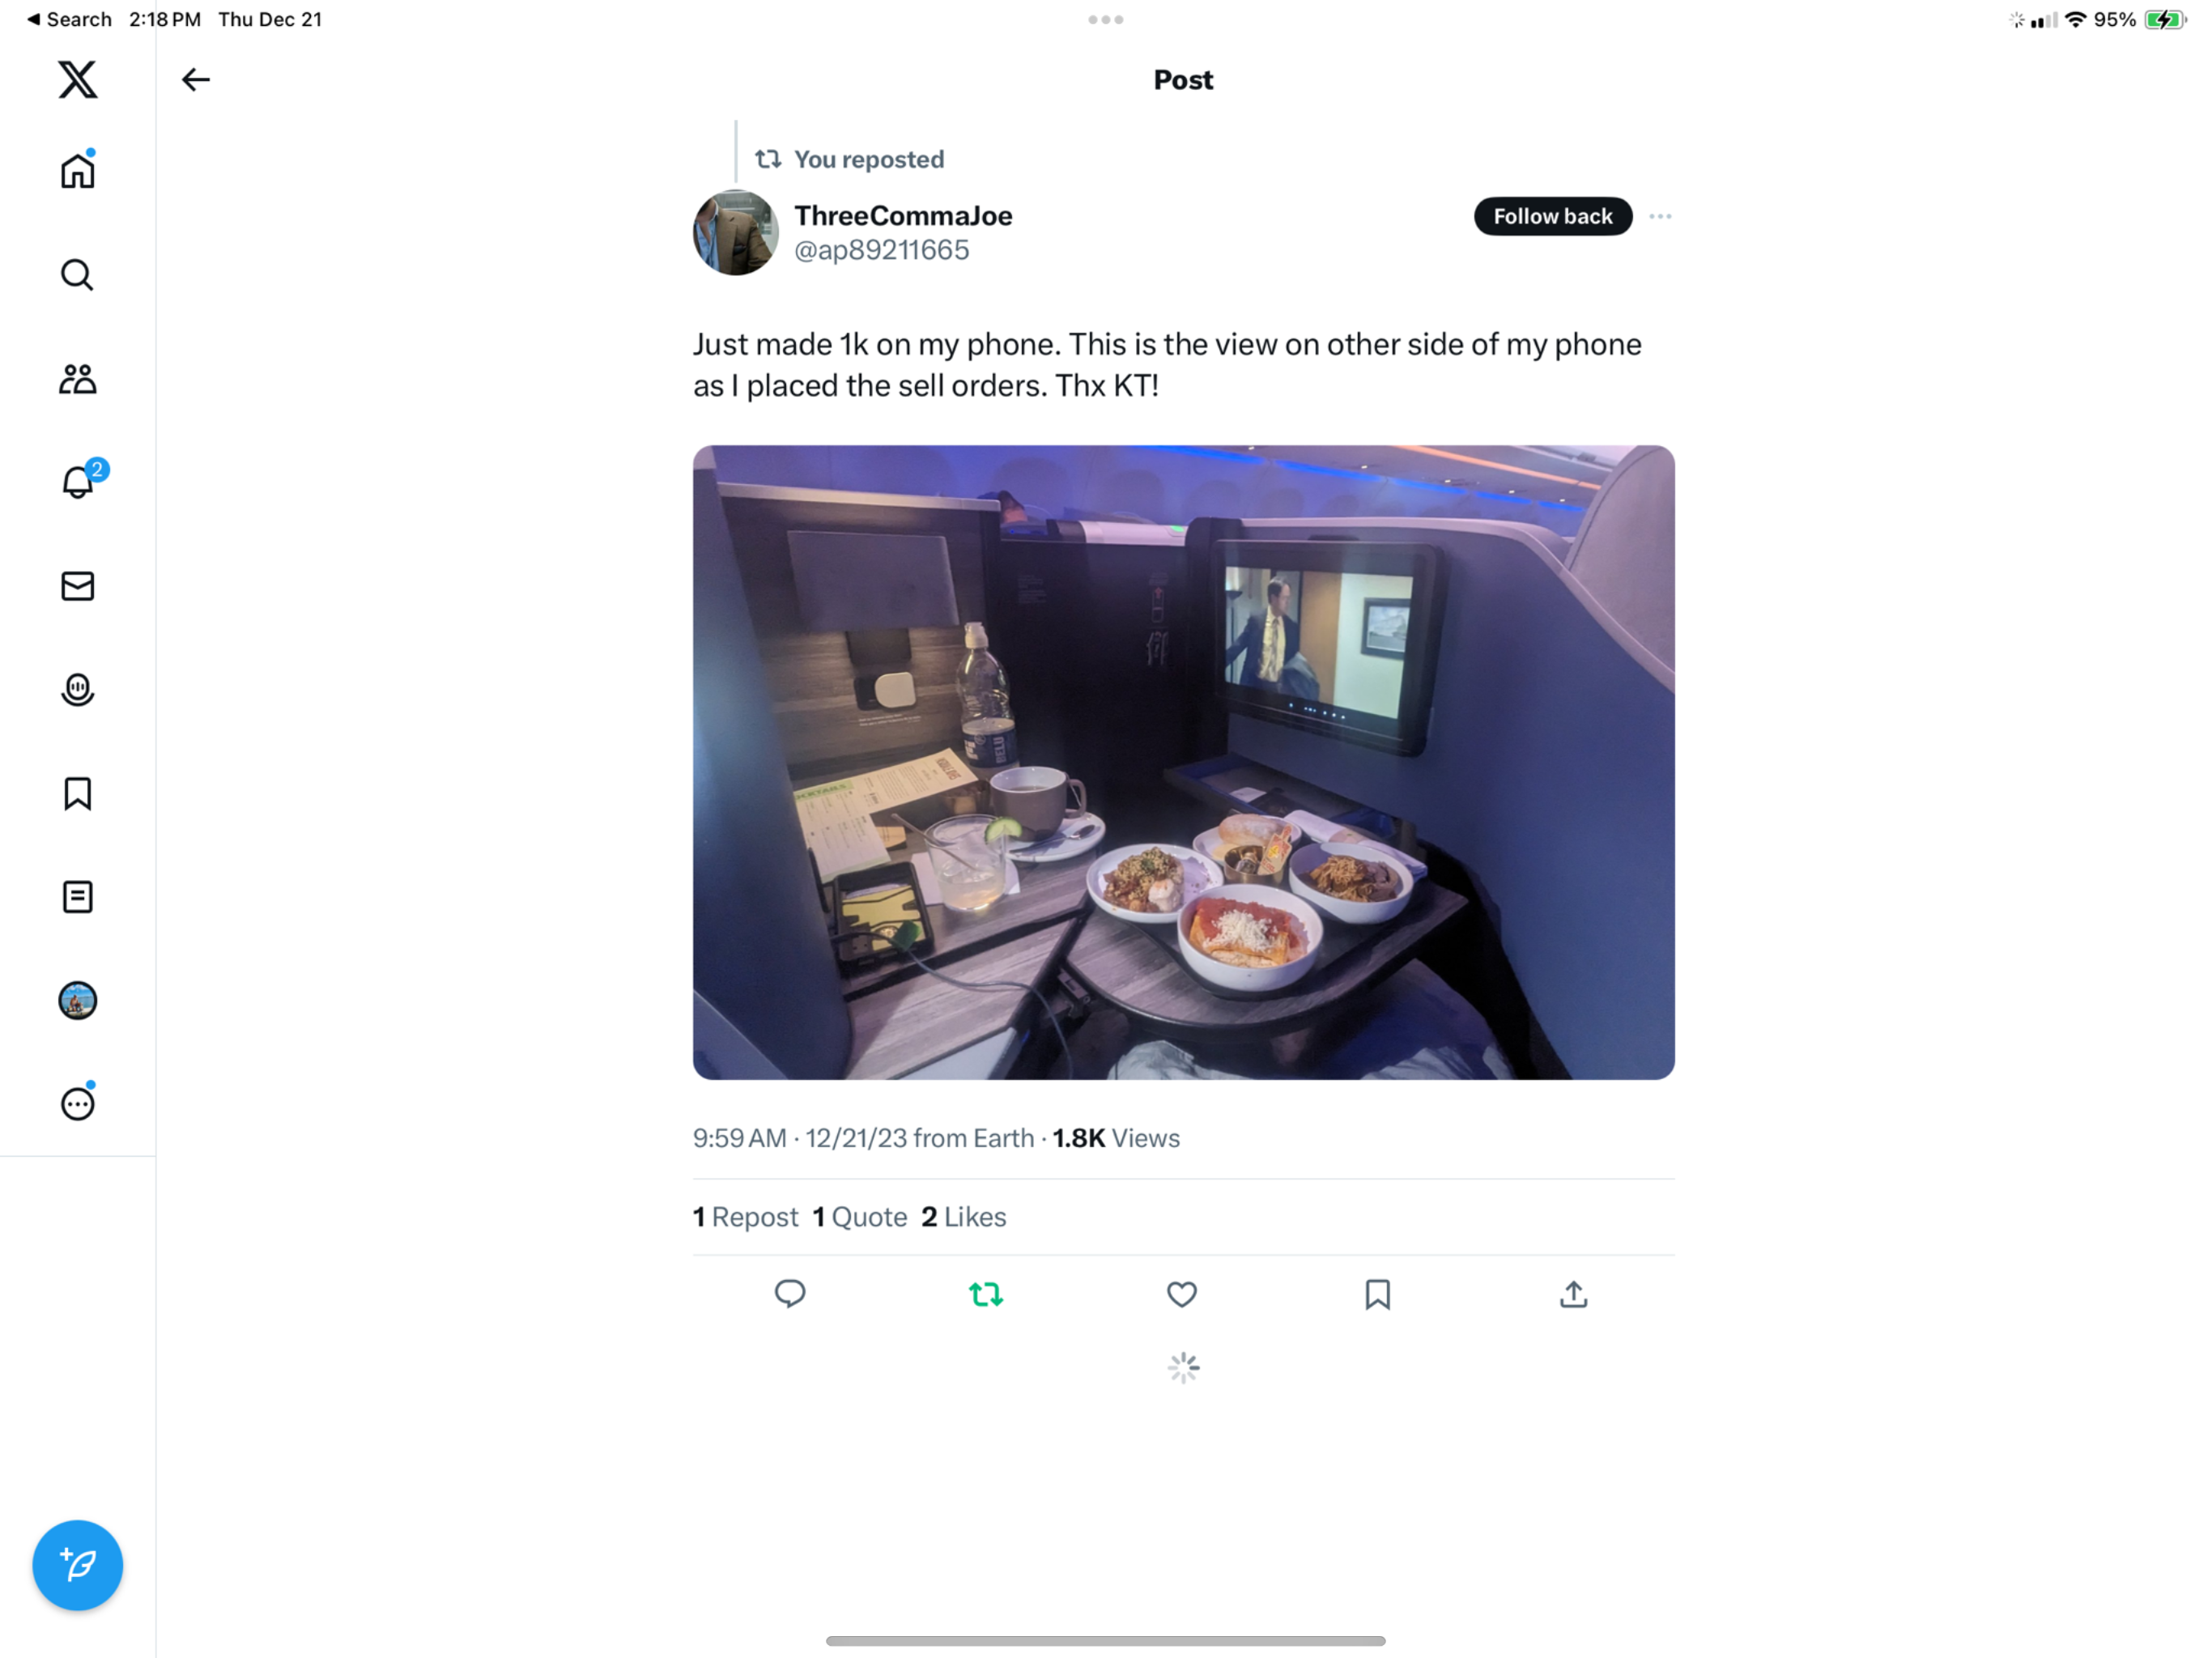Open the Spaces microphone icon
This screenshot has width=2212, height=1658.
pyautogui.click(x=77, y=690)
